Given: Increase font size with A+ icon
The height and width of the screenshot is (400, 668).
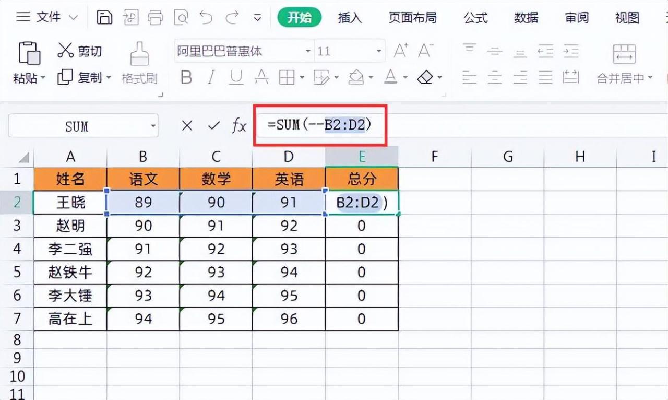Looking at the screenshot, I should [401, 51].
